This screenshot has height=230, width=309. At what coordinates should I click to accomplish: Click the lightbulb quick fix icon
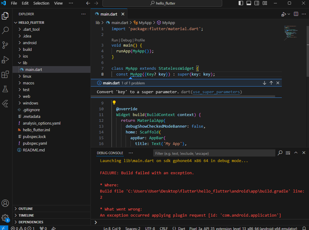click(114, 102)
